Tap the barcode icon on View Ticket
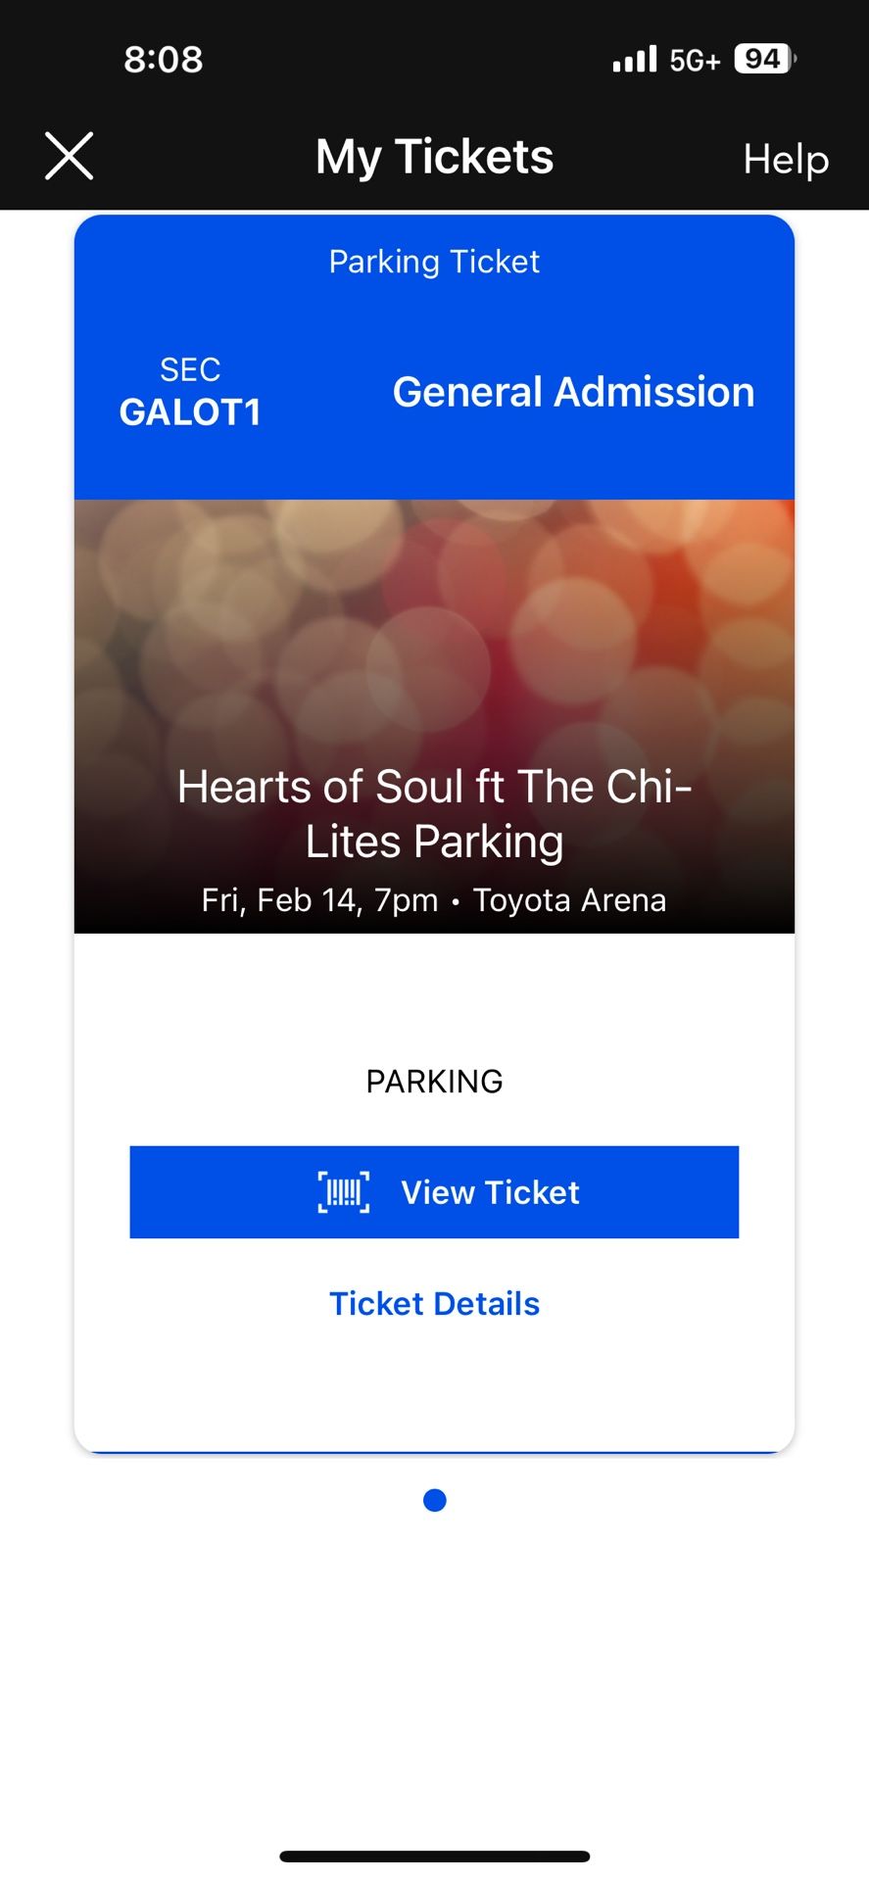This screenshot has height=1881, width=869. [x=344, y=1192]
